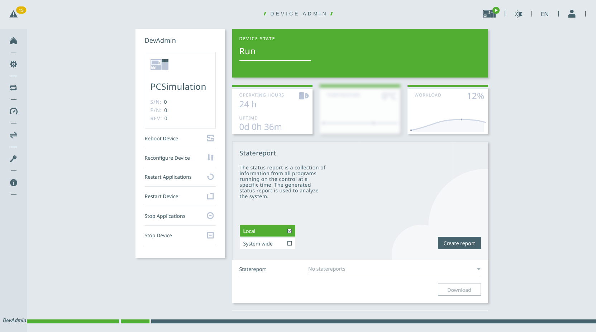Viewport: 596px width, 332px height.
Task: Enable the System wide checkbox
Action: [x=289, y=243]
